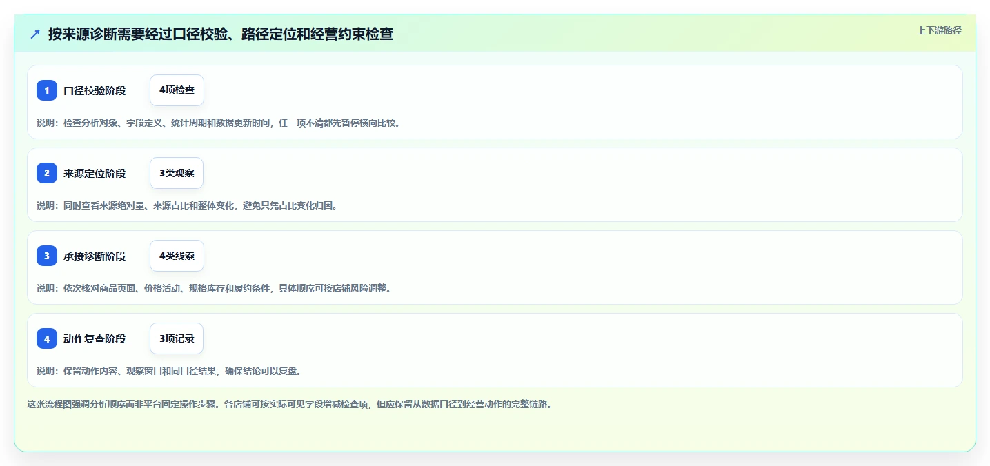Click the 3类观察 pill button
The width and height of the screenshot is (990, 466).
(x=177, y=173)
